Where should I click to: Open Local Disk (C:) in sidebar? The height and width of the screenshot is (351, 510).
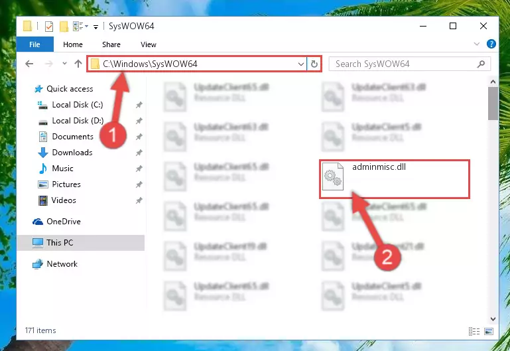(78, 105)
